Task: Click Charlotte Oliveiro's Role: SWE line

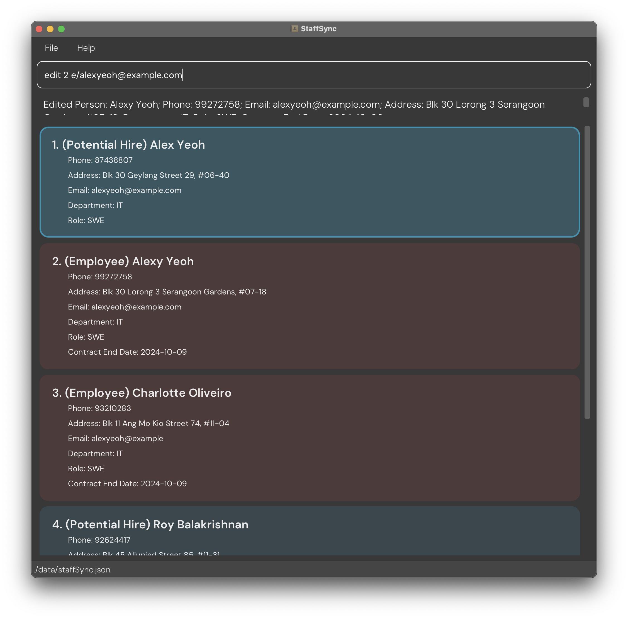Action: pyautogui.click(x=86, y=468)
